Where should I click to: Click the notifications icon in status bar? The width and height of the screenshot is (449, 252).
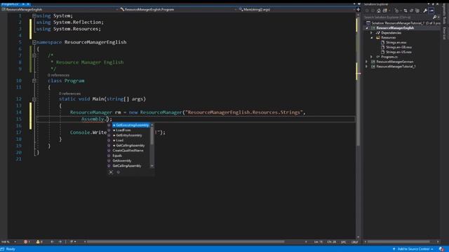click(442, 249)
